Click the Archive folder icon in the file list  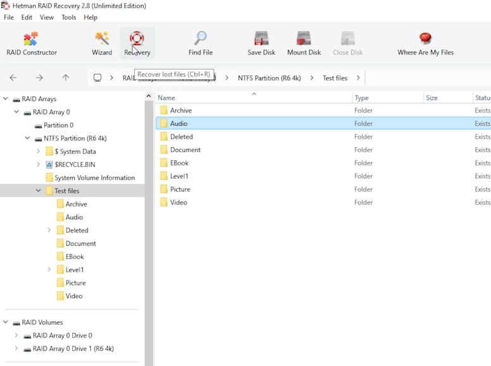[x=163, y=110]
